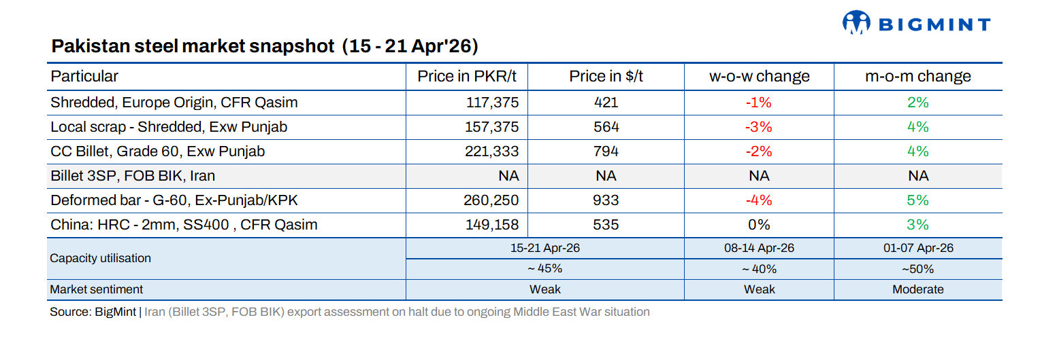Click the "Price in $/t" column header
The height and width of the screenshot is (345, 1057).
(x=606, y=76)
